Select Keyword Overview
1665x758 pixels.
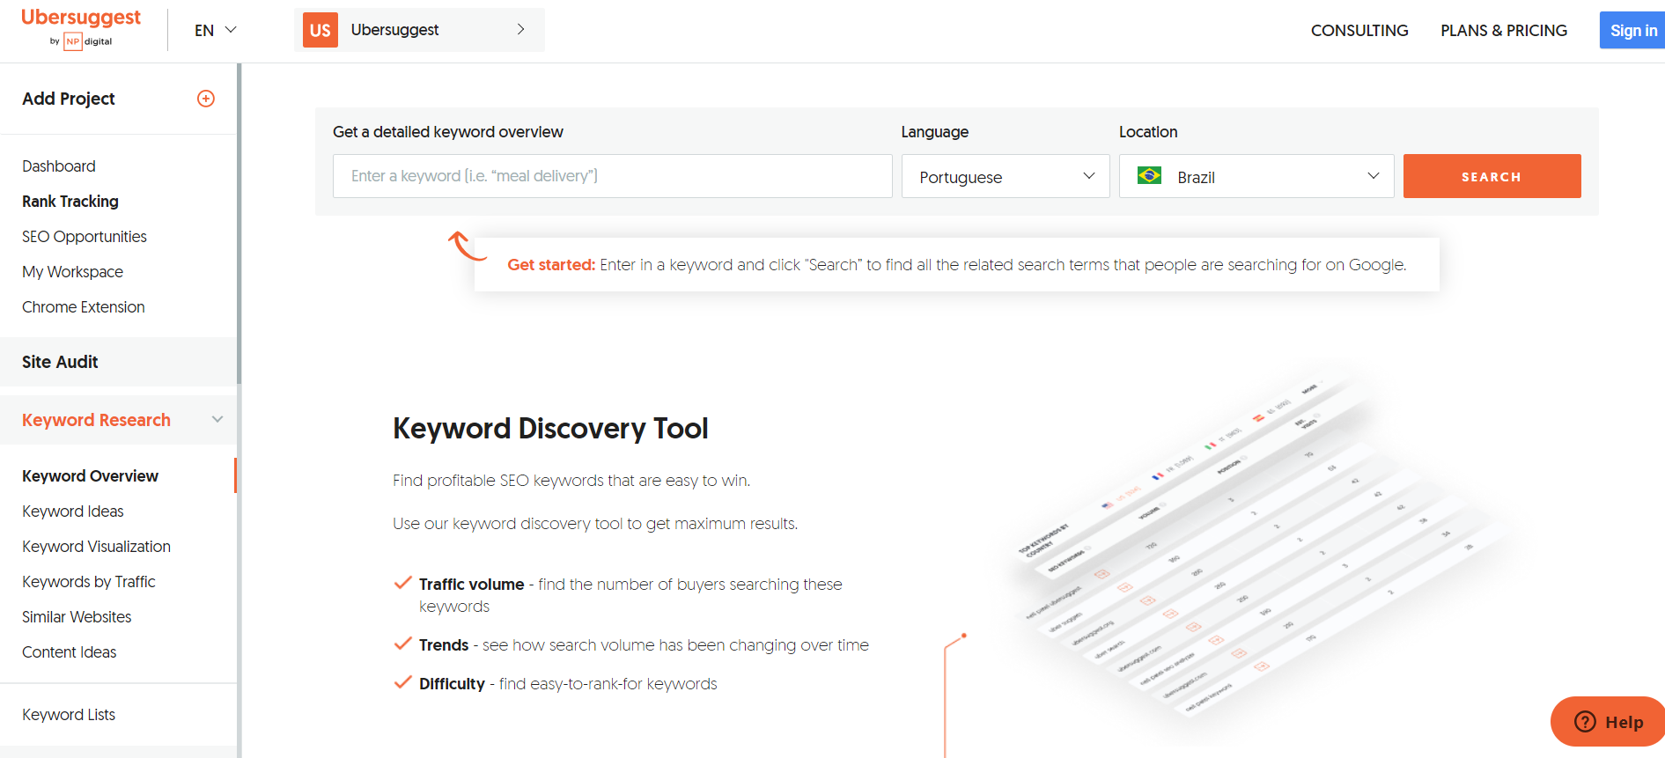click(90, 476)
